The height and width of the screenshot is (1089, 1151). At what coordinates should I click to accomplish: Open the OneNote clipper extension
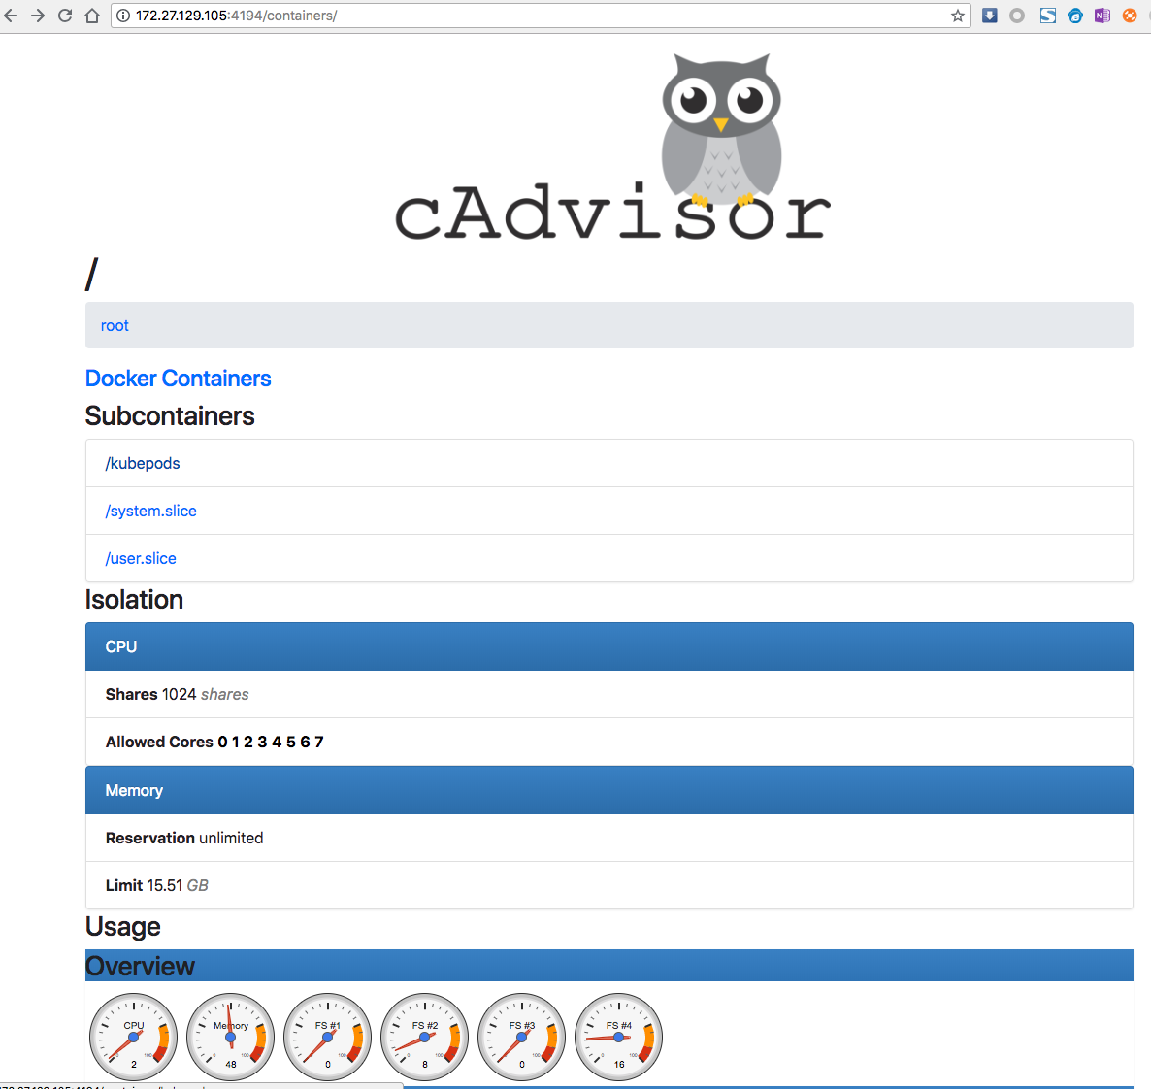point(1102,16)
